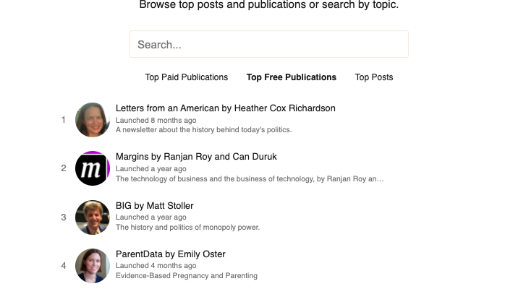Click Evidence-Based Pregnancy and Parenting text
This screenshot has height=289, width=505.
tap(187, 276)
